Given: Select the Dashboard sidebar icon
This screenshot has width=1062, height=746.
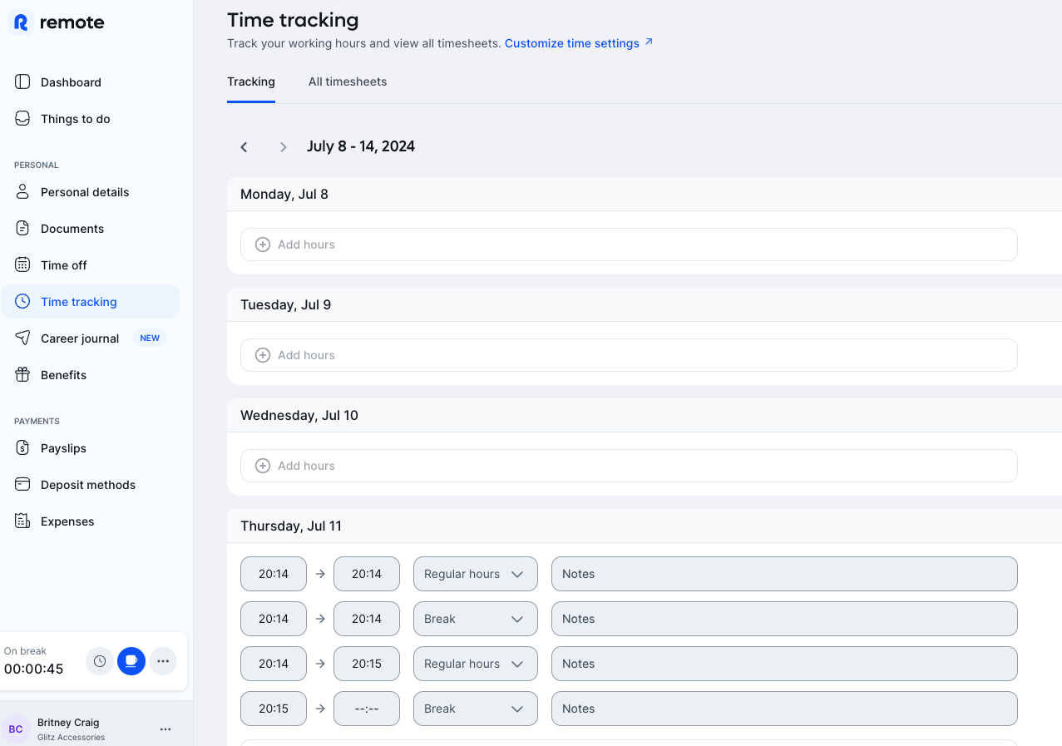Looking at the screenshot, I should pyautogui.click(x=22, y=82).
